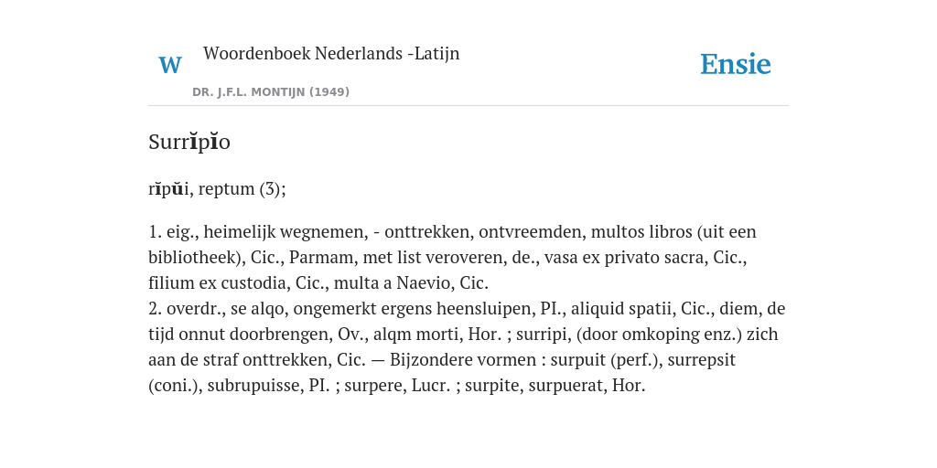Image resolution: width=937 pixels, height=468 pixels.
Task: Click the horizontal divider below the header
Action: pos(468,106)
